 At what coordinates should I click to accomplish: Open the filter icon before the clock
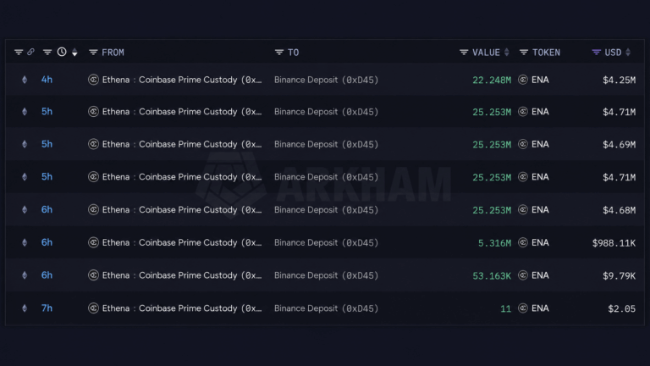click(47, 53)
